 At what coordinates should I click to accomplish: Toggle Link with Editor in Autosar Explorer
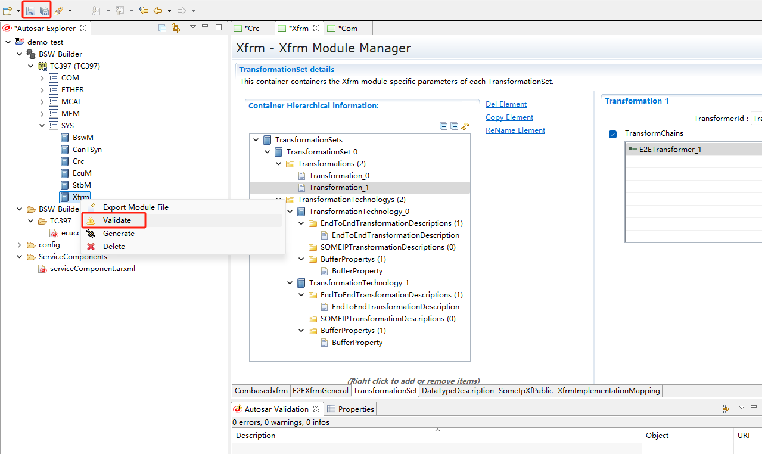click(x=176, y=28)
